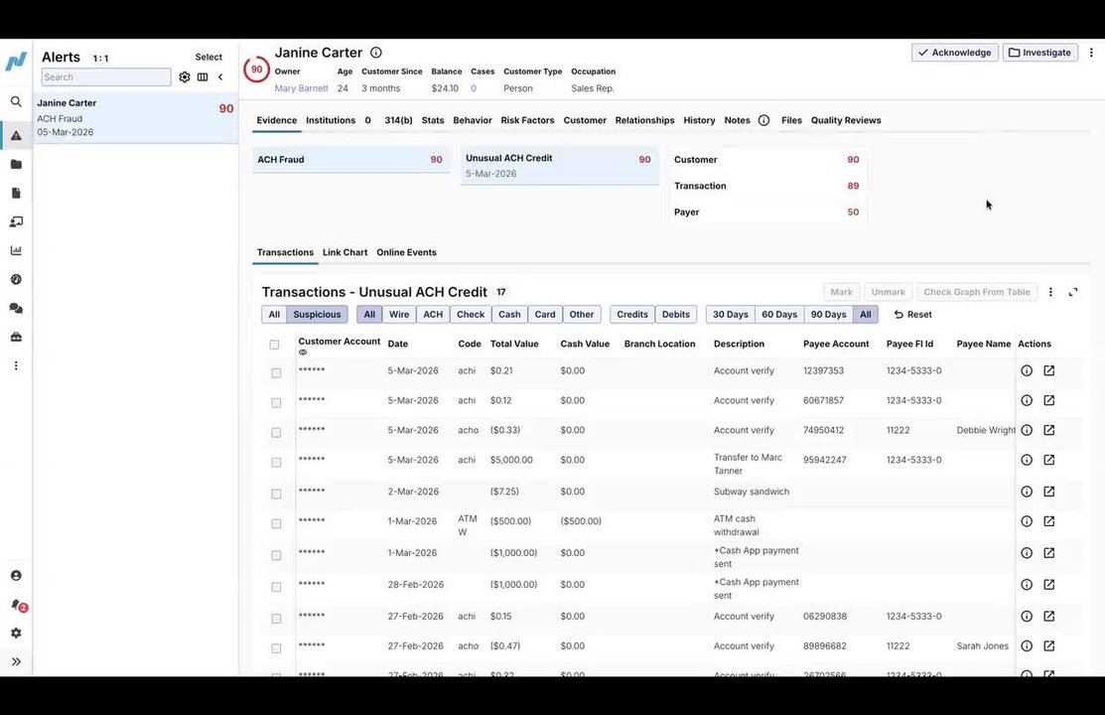Image resolution: width=1105 pixels, height=715 pixels.
Task: Show only Debits transactions
Action: pos(676,315)
